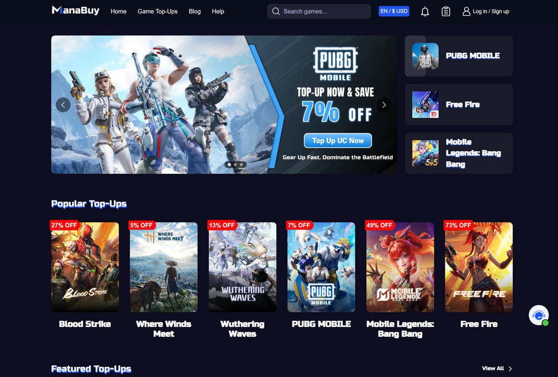Click the search magnifier icon
Screen dimensions: 558x377
(x=276, y=11)
